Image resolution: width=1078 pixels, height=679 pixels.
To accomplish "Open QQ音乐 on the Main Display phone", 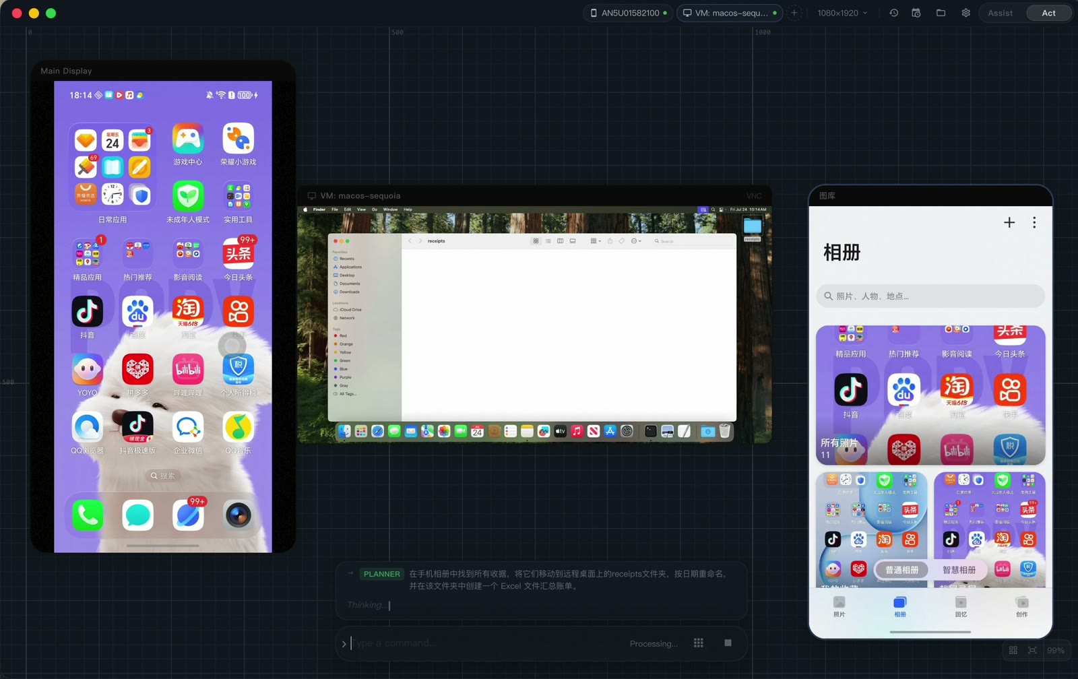I will (x=238, y=427).
